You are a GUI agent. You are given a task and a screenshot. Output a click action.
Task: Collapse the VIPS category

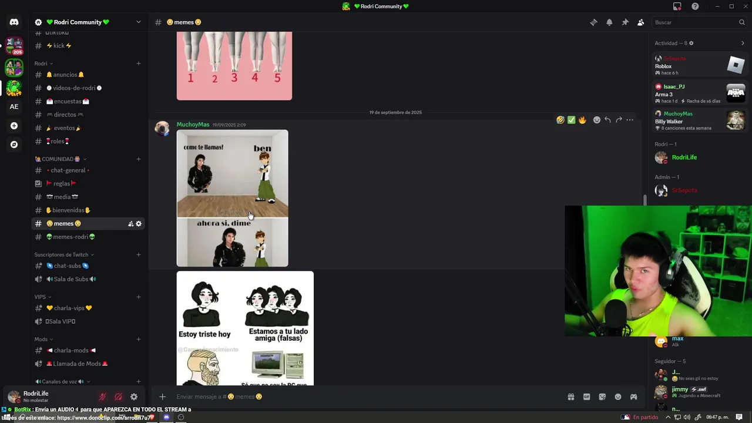tap(42, 297)
